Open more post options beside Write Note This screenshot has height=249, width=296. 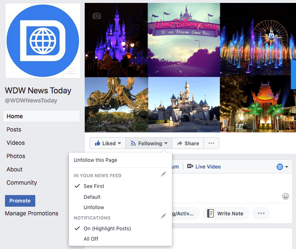tap(261, 213)
